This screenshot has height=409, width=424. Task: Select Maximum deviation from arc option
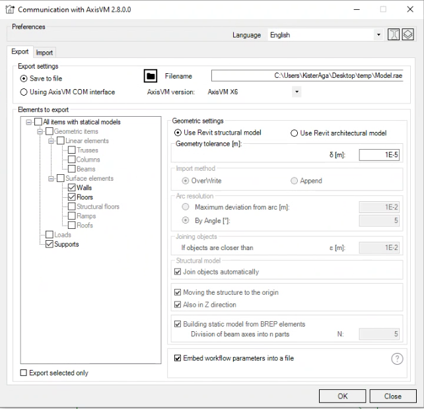(x=185, y=207)
